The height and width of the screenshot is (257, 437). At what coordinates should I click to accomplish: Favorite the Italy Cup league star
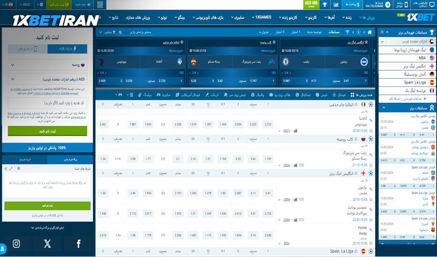[356, 104]
